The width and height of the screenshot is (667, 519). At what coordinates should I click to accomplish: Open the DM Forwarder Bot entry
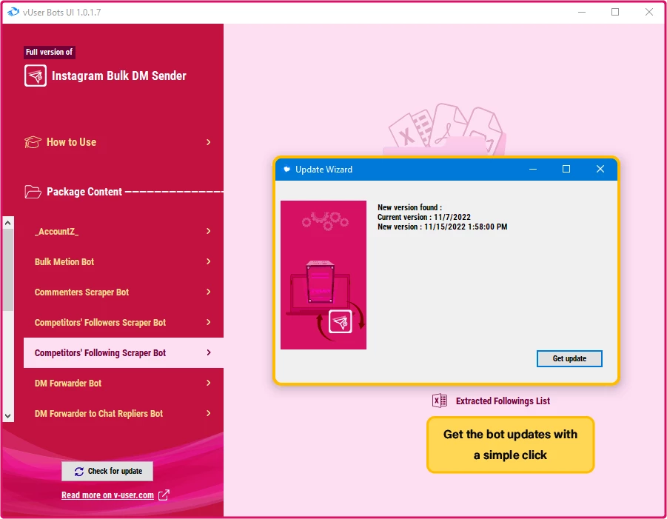pos(124,383)
